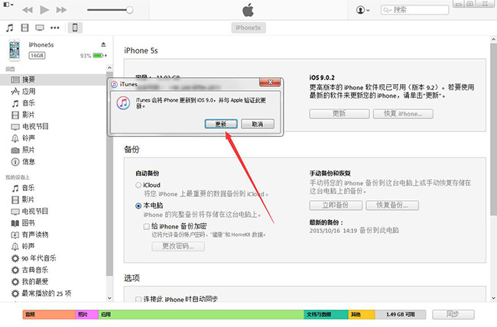497x327 pixels.
Task: Open the window menu dropdown at top-left
Action: (x=8, y=5)
